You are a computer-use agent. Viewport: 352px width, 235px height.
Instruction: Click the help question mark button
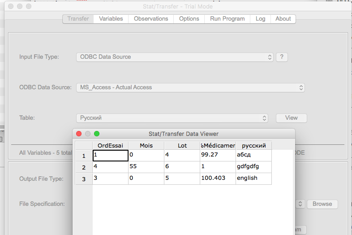point(282,57)
